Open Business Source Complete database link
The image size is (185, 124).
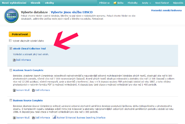point(28,101)
